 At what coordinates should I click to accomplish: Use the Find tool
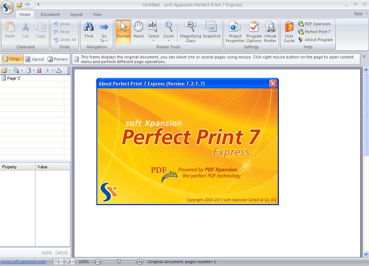[x=89, y=32]
